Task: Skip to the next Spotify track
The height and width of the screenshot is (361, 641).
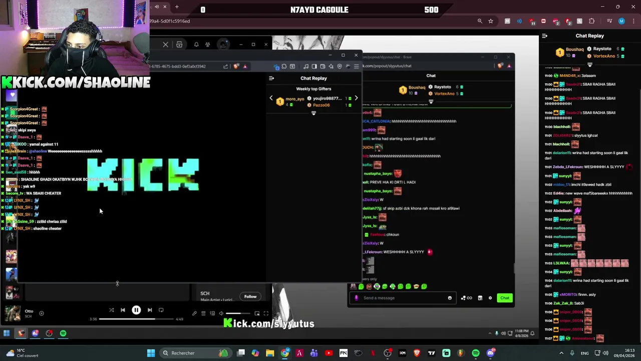Action: (x=150, y=310)
